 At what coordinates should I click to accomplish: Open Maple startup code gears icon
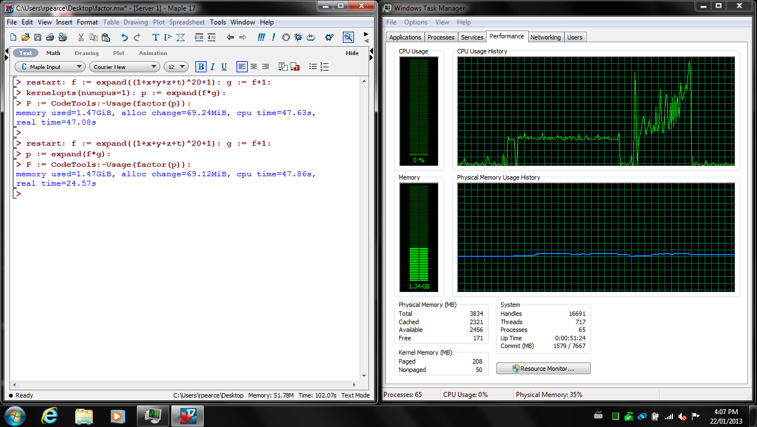click(330, 37)
